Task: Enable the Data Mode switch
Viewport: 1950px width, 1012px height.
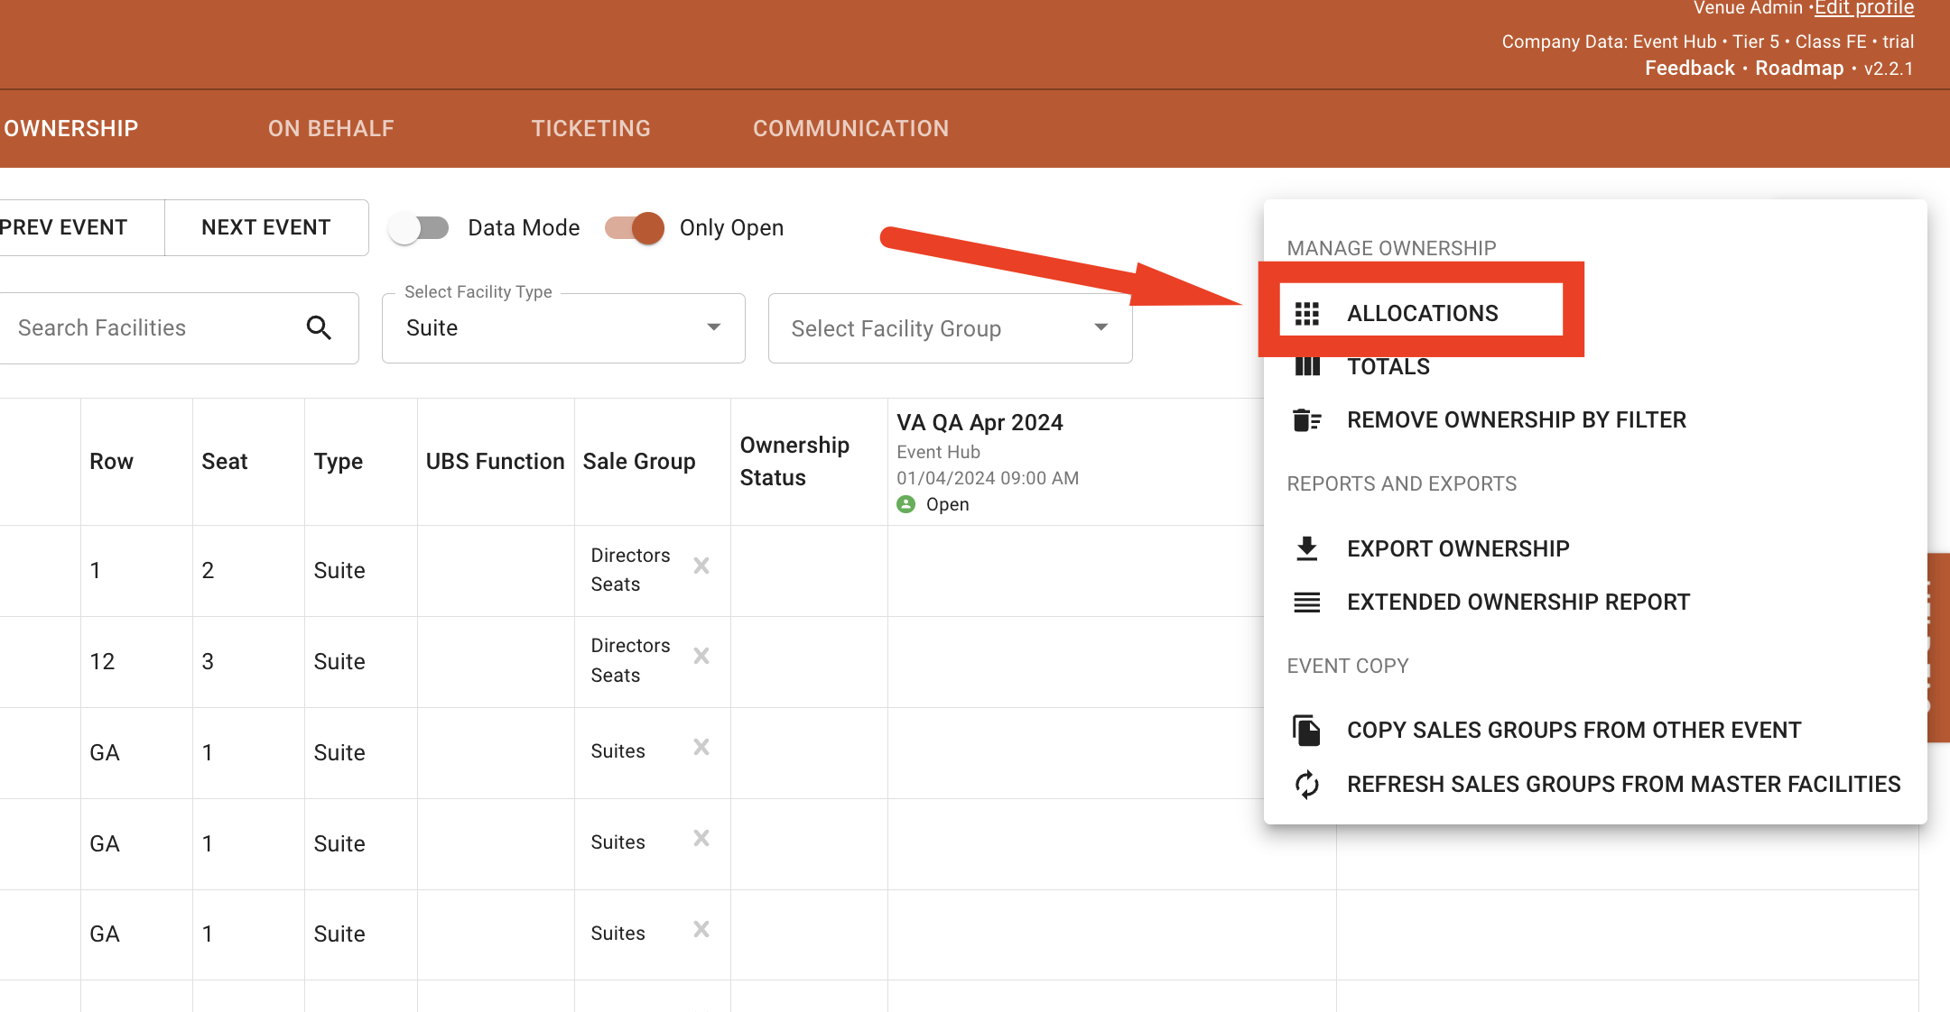Action: point(419,228)
